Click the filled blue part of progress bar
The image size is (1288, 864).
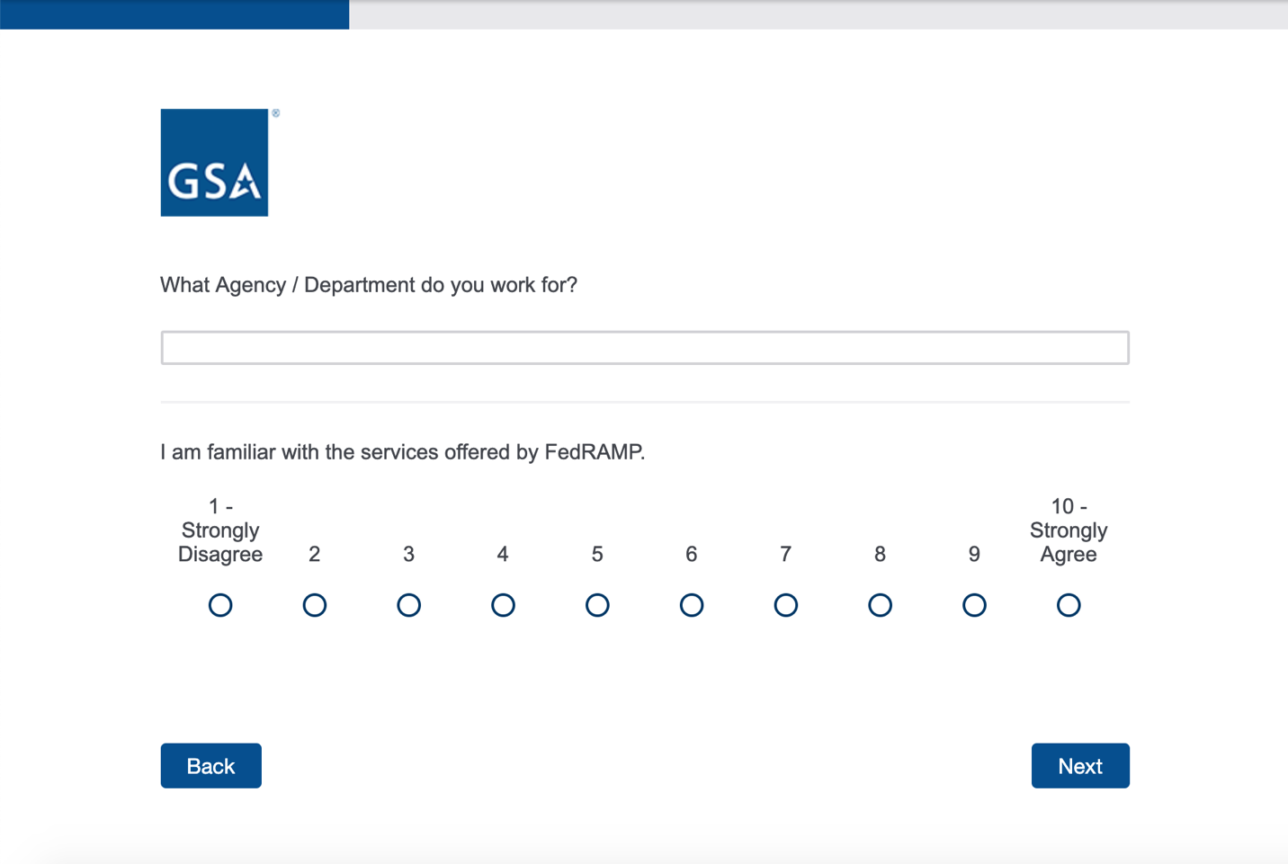pyautogui.click(x=174, y=14)
